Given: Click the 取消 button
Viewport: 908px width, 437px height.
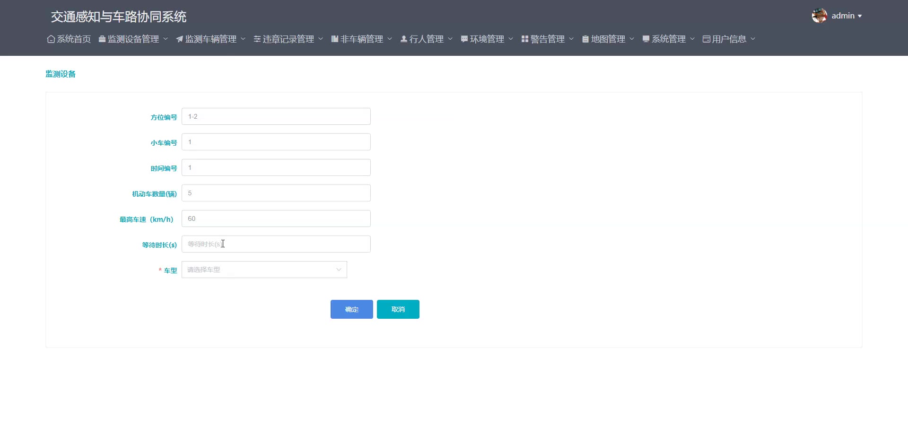Looking at the screenshot, I should [x=398, y=309].
